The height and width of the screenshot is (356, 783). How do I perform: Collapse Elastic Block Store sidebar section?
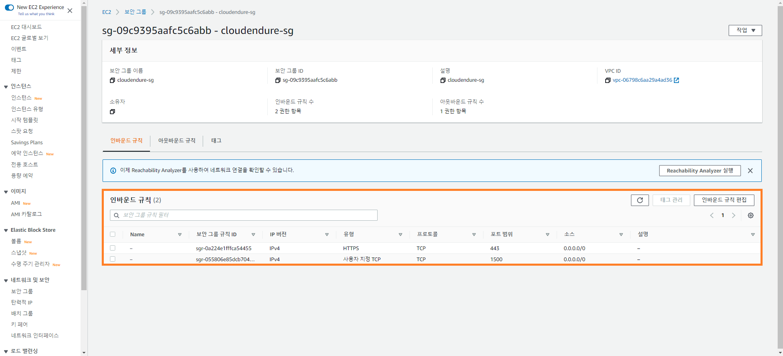(x=6, y=231)
